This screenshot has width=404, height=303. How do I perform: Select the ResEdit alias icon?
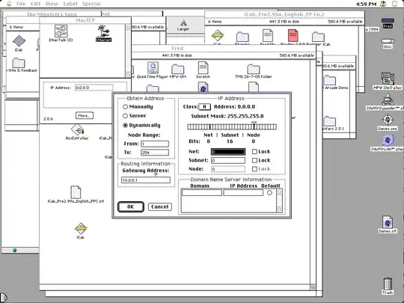coord(77,129)
